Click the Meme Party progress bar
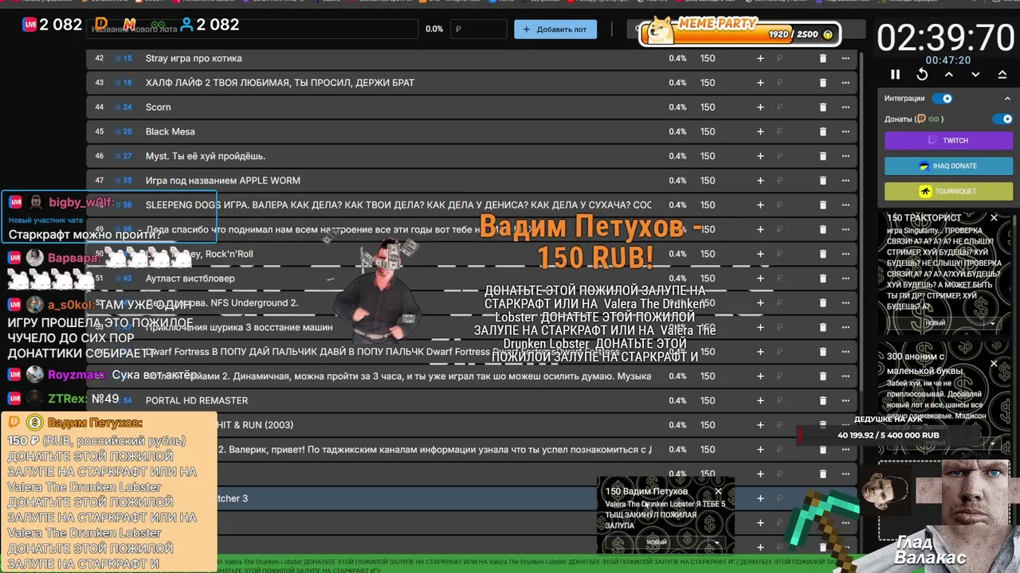1020x573 pixels. tap(739, 34)
